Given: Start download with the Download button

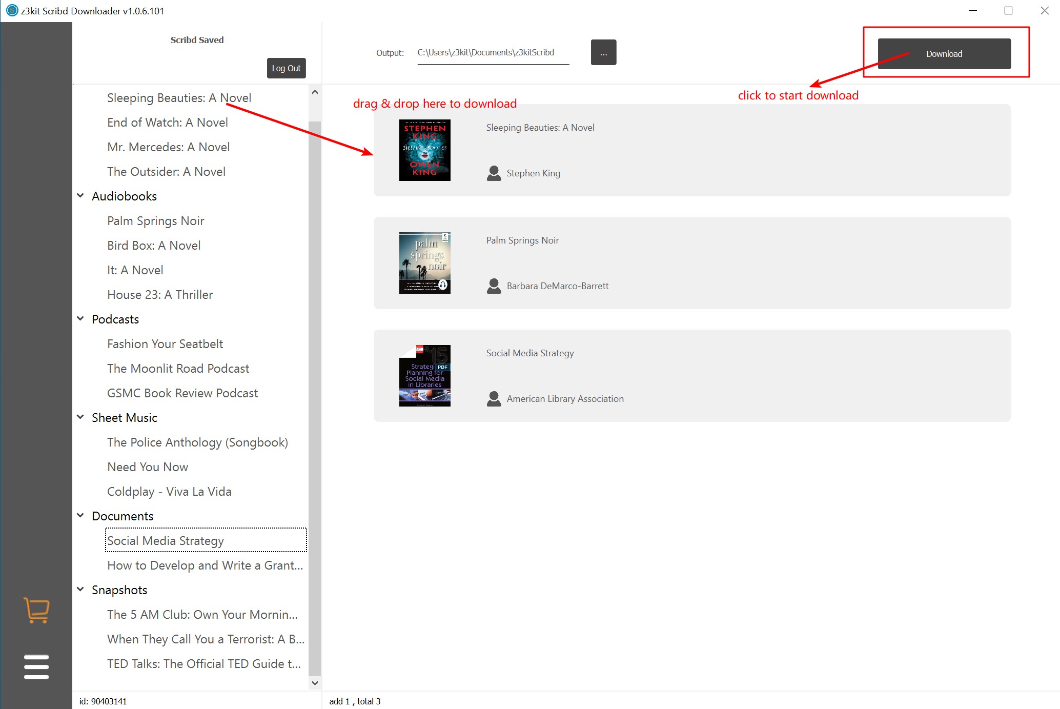Looking at the screenshot, I should 944,54.
